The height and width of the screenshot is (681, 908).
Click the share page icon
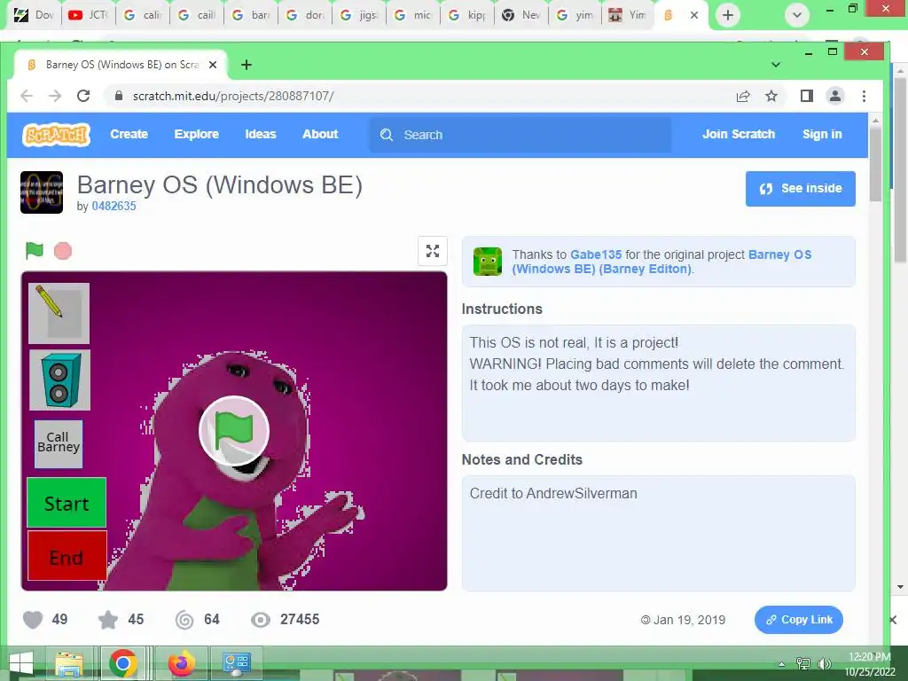click(x=743, y=96)
